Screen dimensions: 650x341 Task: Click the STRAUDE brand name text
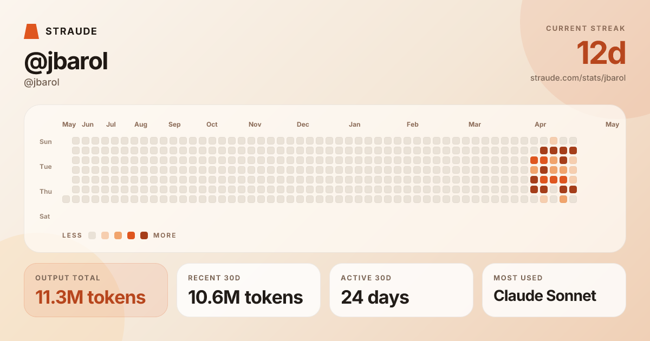coord(71,31)
